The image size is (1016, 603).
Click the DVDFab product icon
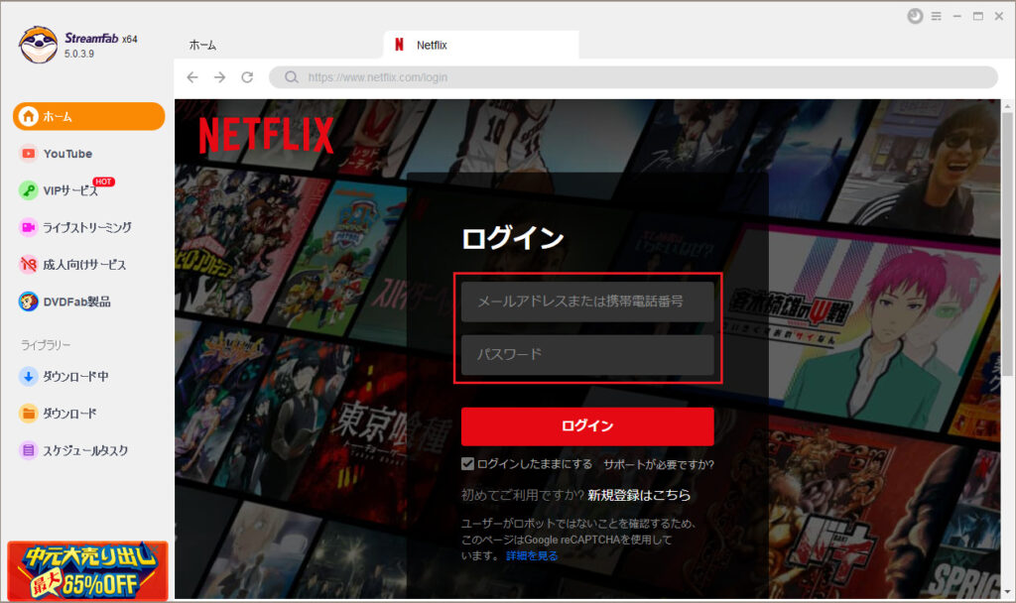(x=28, y=301)
